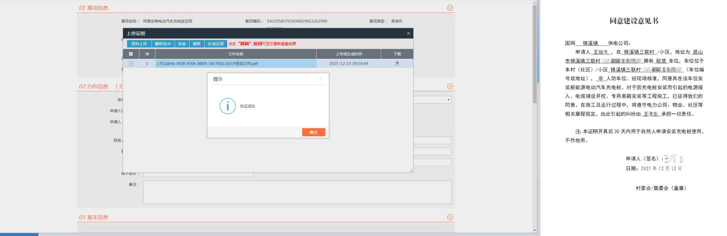This screenshot has width=727, height=236.
Task: Close the 提示 prompt with its X
Action: point(321,79)
